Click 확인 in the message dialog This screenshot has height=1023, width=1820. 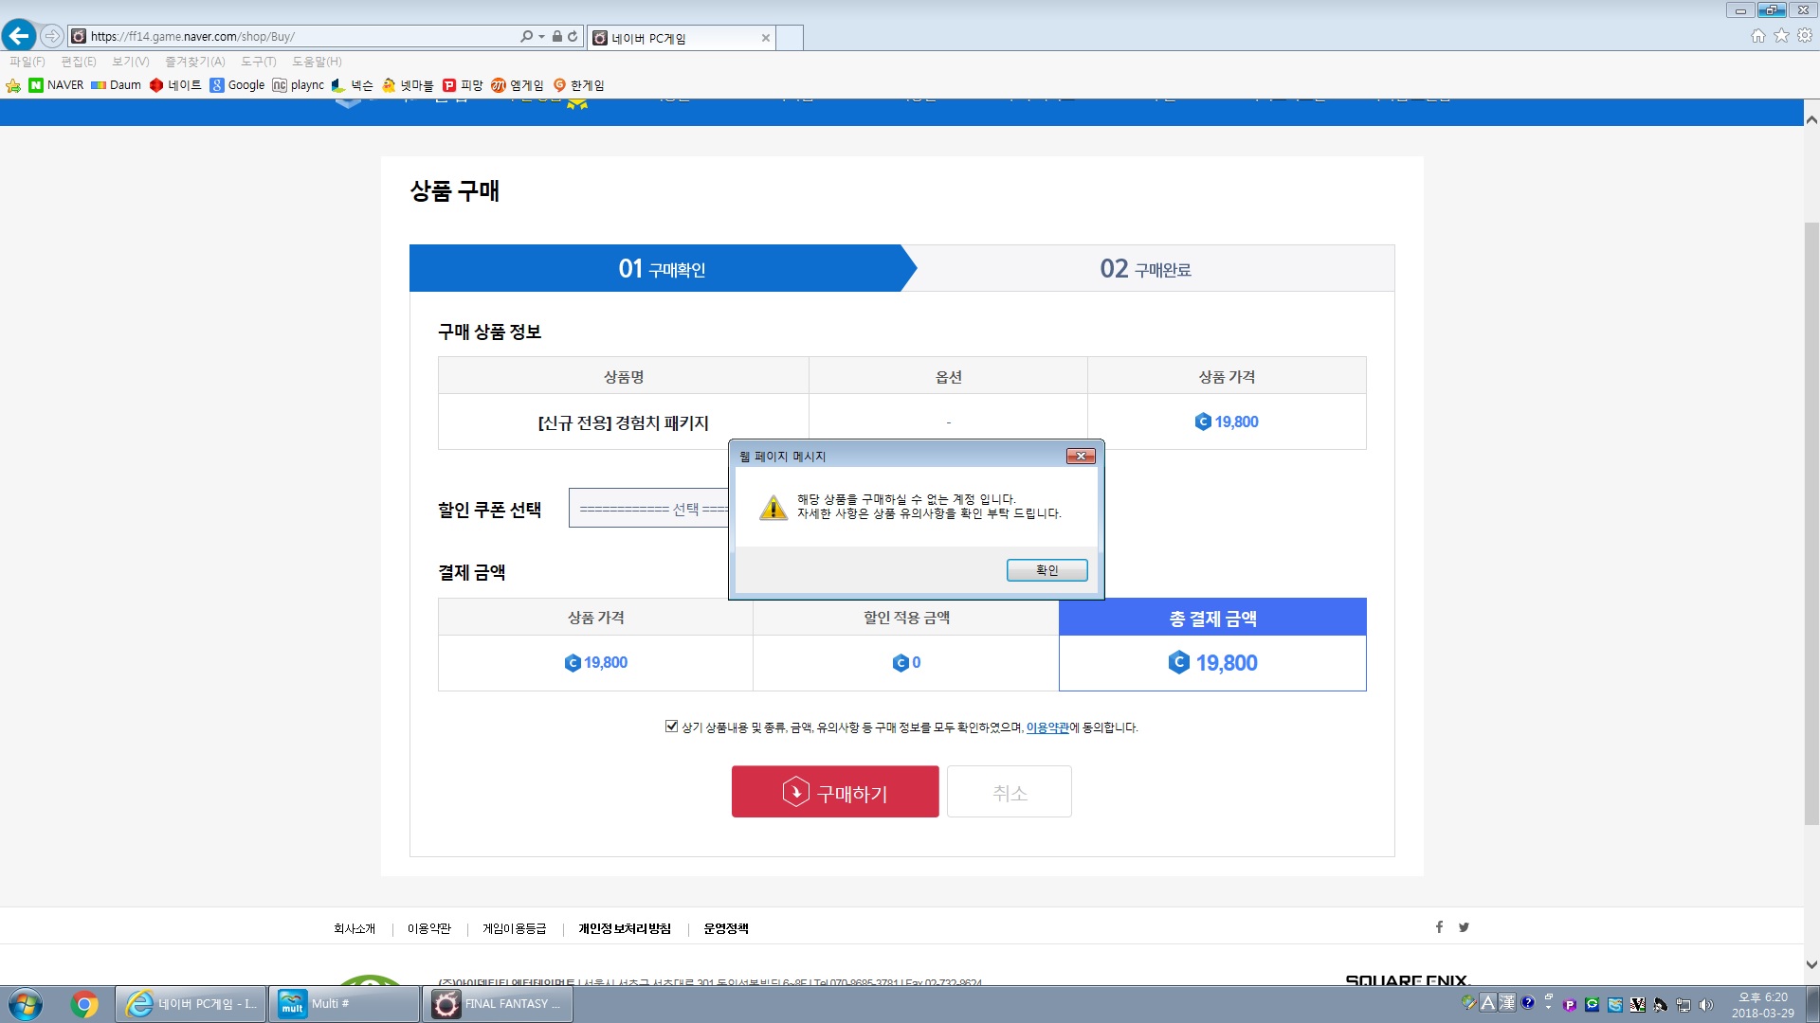coord(1046,570)
